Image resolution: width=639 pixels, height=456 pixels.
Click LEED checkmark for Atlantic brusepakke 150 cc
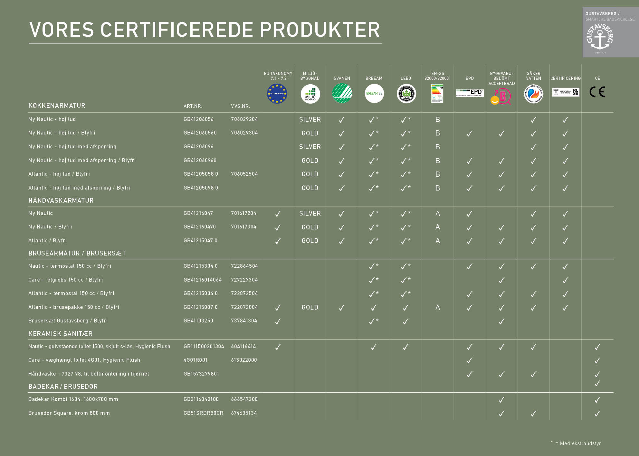(405, 308)
